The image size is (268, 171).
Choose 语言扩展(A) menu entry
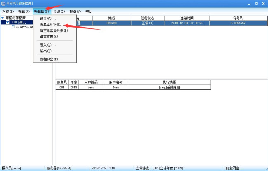coord(49,36)
